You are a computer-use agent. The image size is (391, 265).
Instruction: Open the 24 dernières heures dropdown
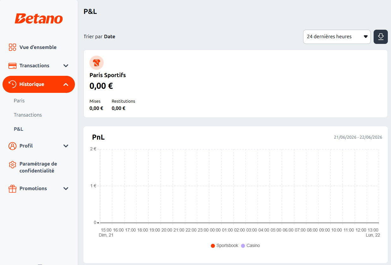point(337,37)
